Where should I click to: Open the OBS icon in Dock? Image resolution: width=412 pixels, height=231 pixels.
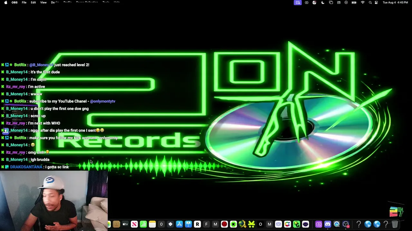[346, 224]
